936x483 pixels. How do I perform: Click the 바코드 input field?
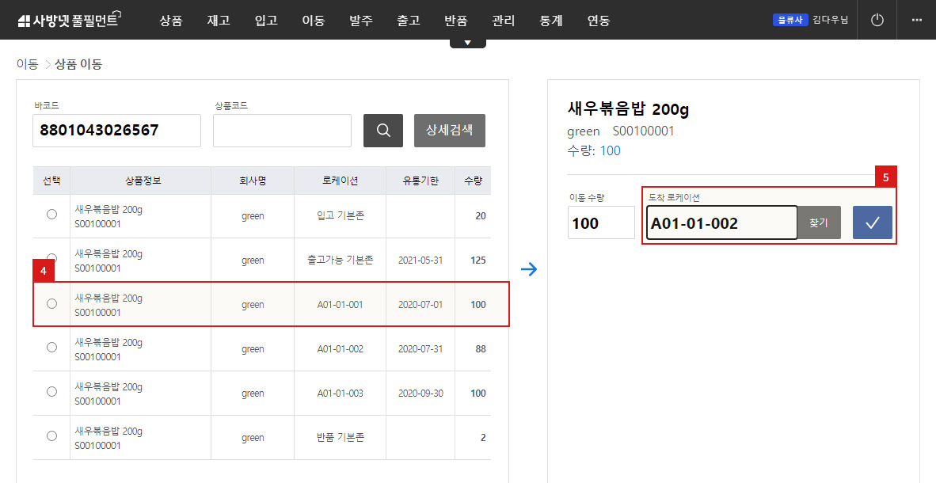(x=116, y=131)
